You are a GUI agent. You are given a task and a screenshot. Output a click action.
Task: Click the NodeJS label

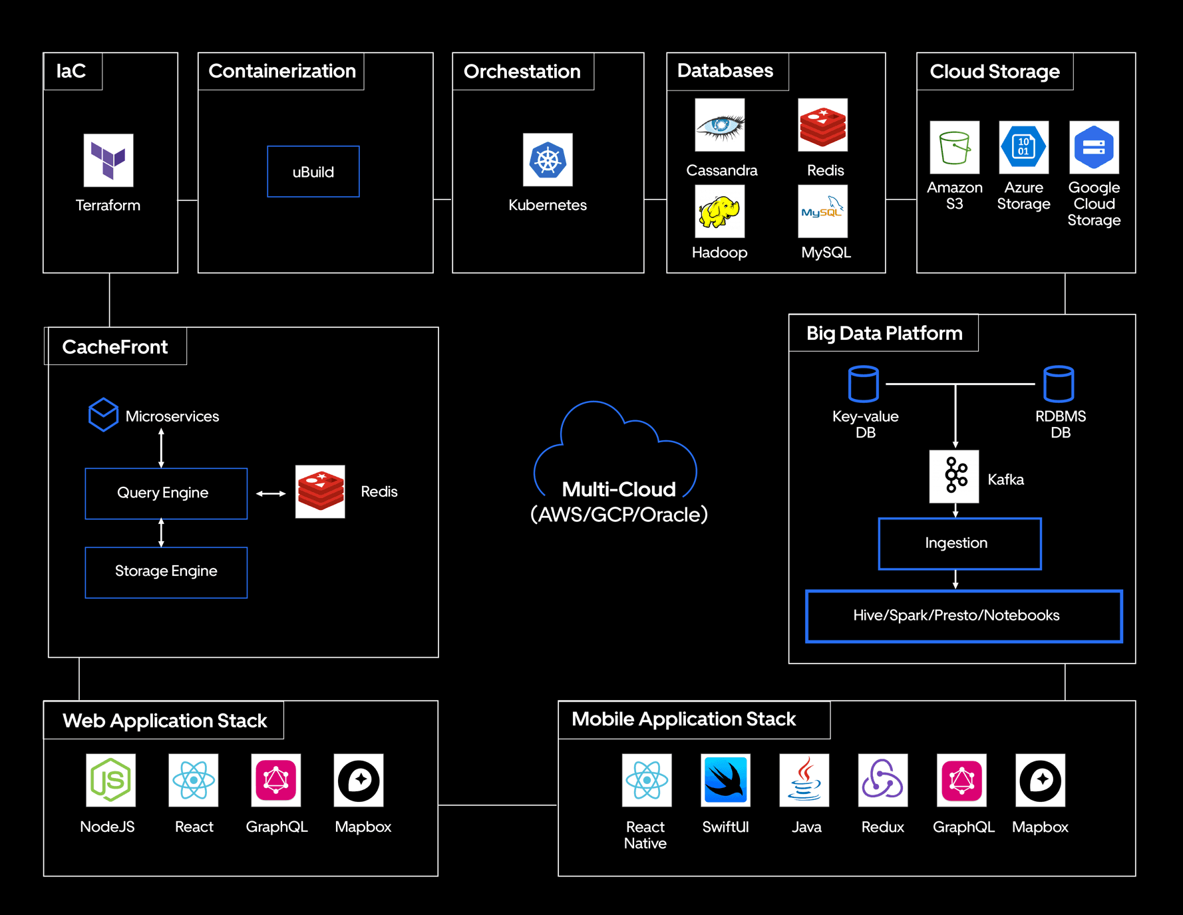[x=107, y=827]
